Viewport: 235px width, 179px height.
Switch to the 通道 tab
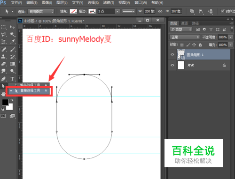click(184, 23)
